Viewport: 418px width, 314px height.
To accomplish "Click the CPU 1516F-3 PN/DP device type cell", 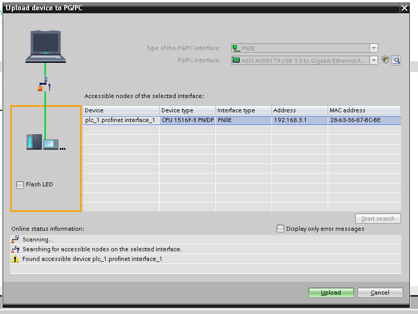I will (188, 120).
